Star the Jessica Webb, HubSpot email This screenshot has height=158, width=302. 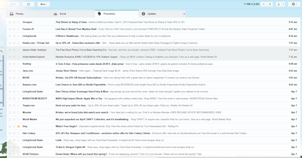click(x=14, y=50)
